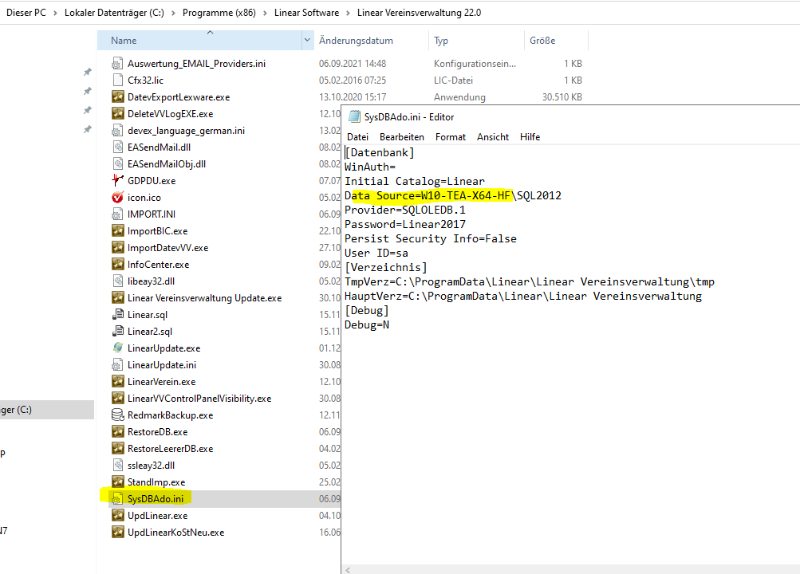Select the UpdLinear.exe file

click(x=158, y=515)
